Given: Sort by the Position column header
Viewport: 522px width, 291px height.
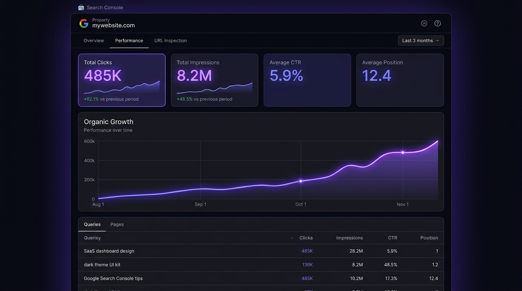Looking at the screenshot, I should pyautogui.click(x=429, y=238).
